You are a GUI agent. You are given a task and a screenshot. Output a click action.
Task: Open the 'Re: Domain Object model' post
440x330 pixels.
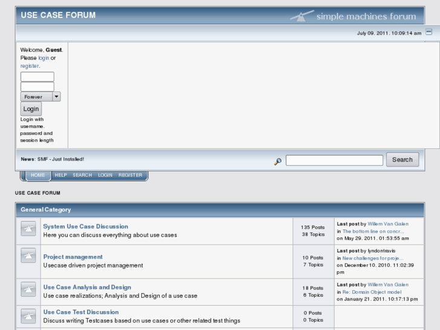[x=372, y=292]
